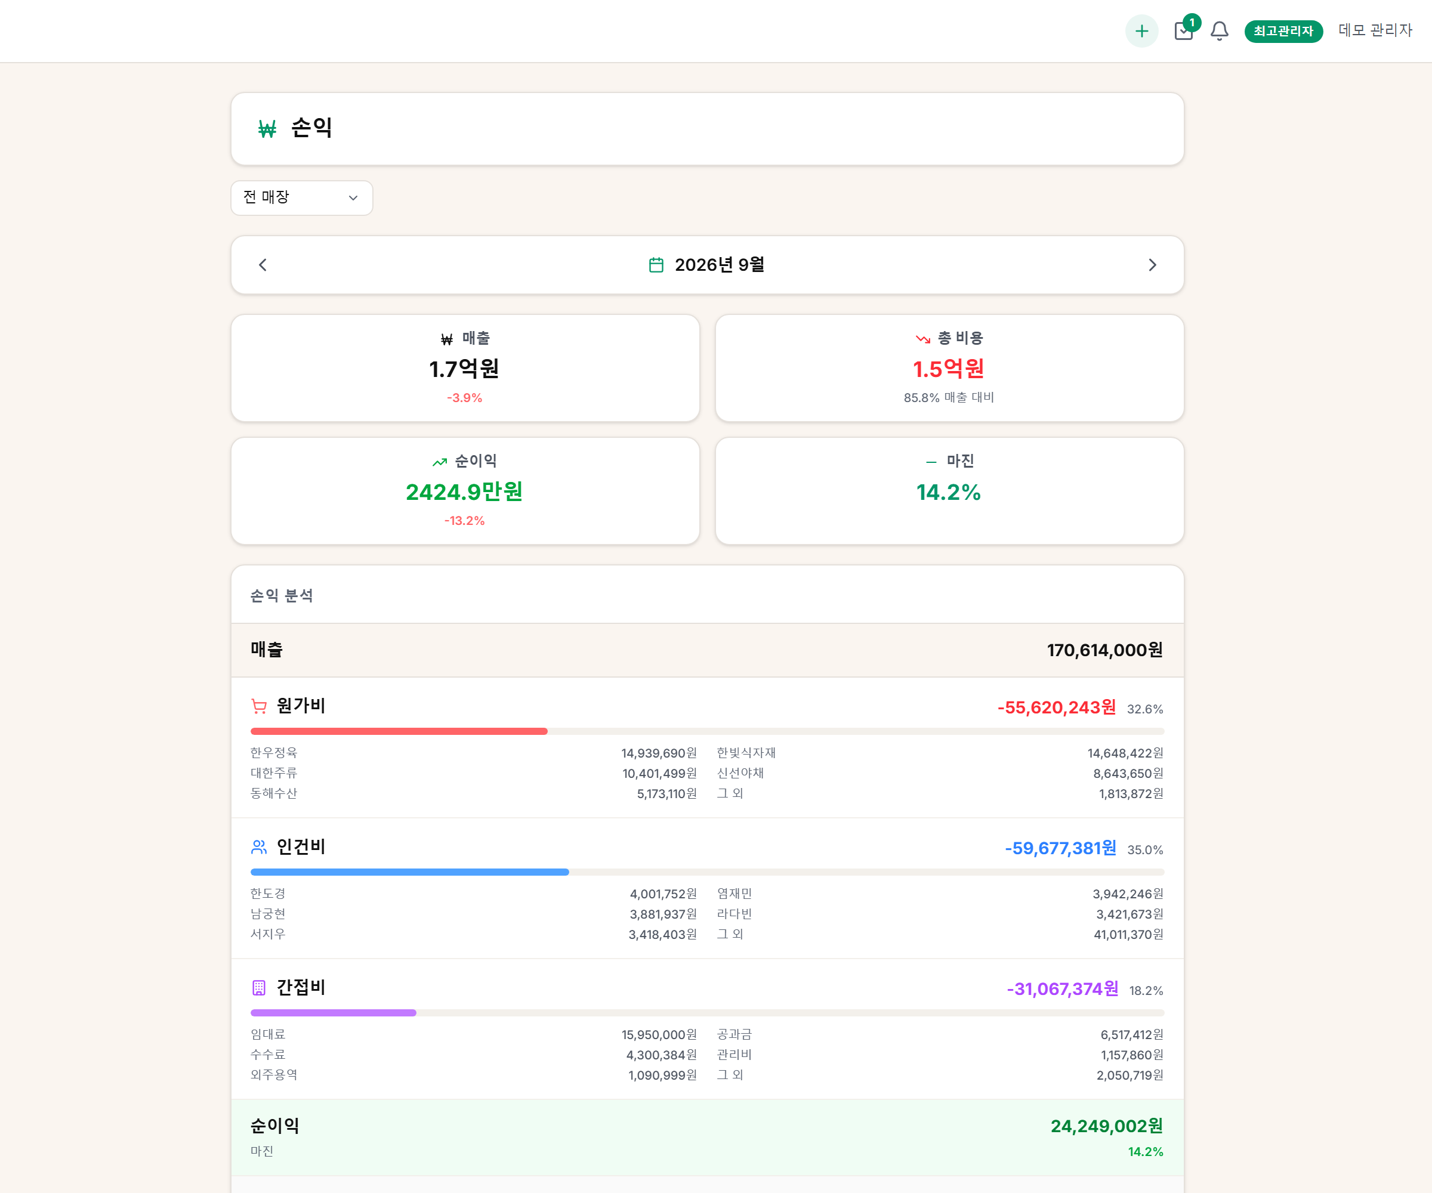Click the green plus add button
This screenshot has height=1193, width=1432.
pos(1141,30)
